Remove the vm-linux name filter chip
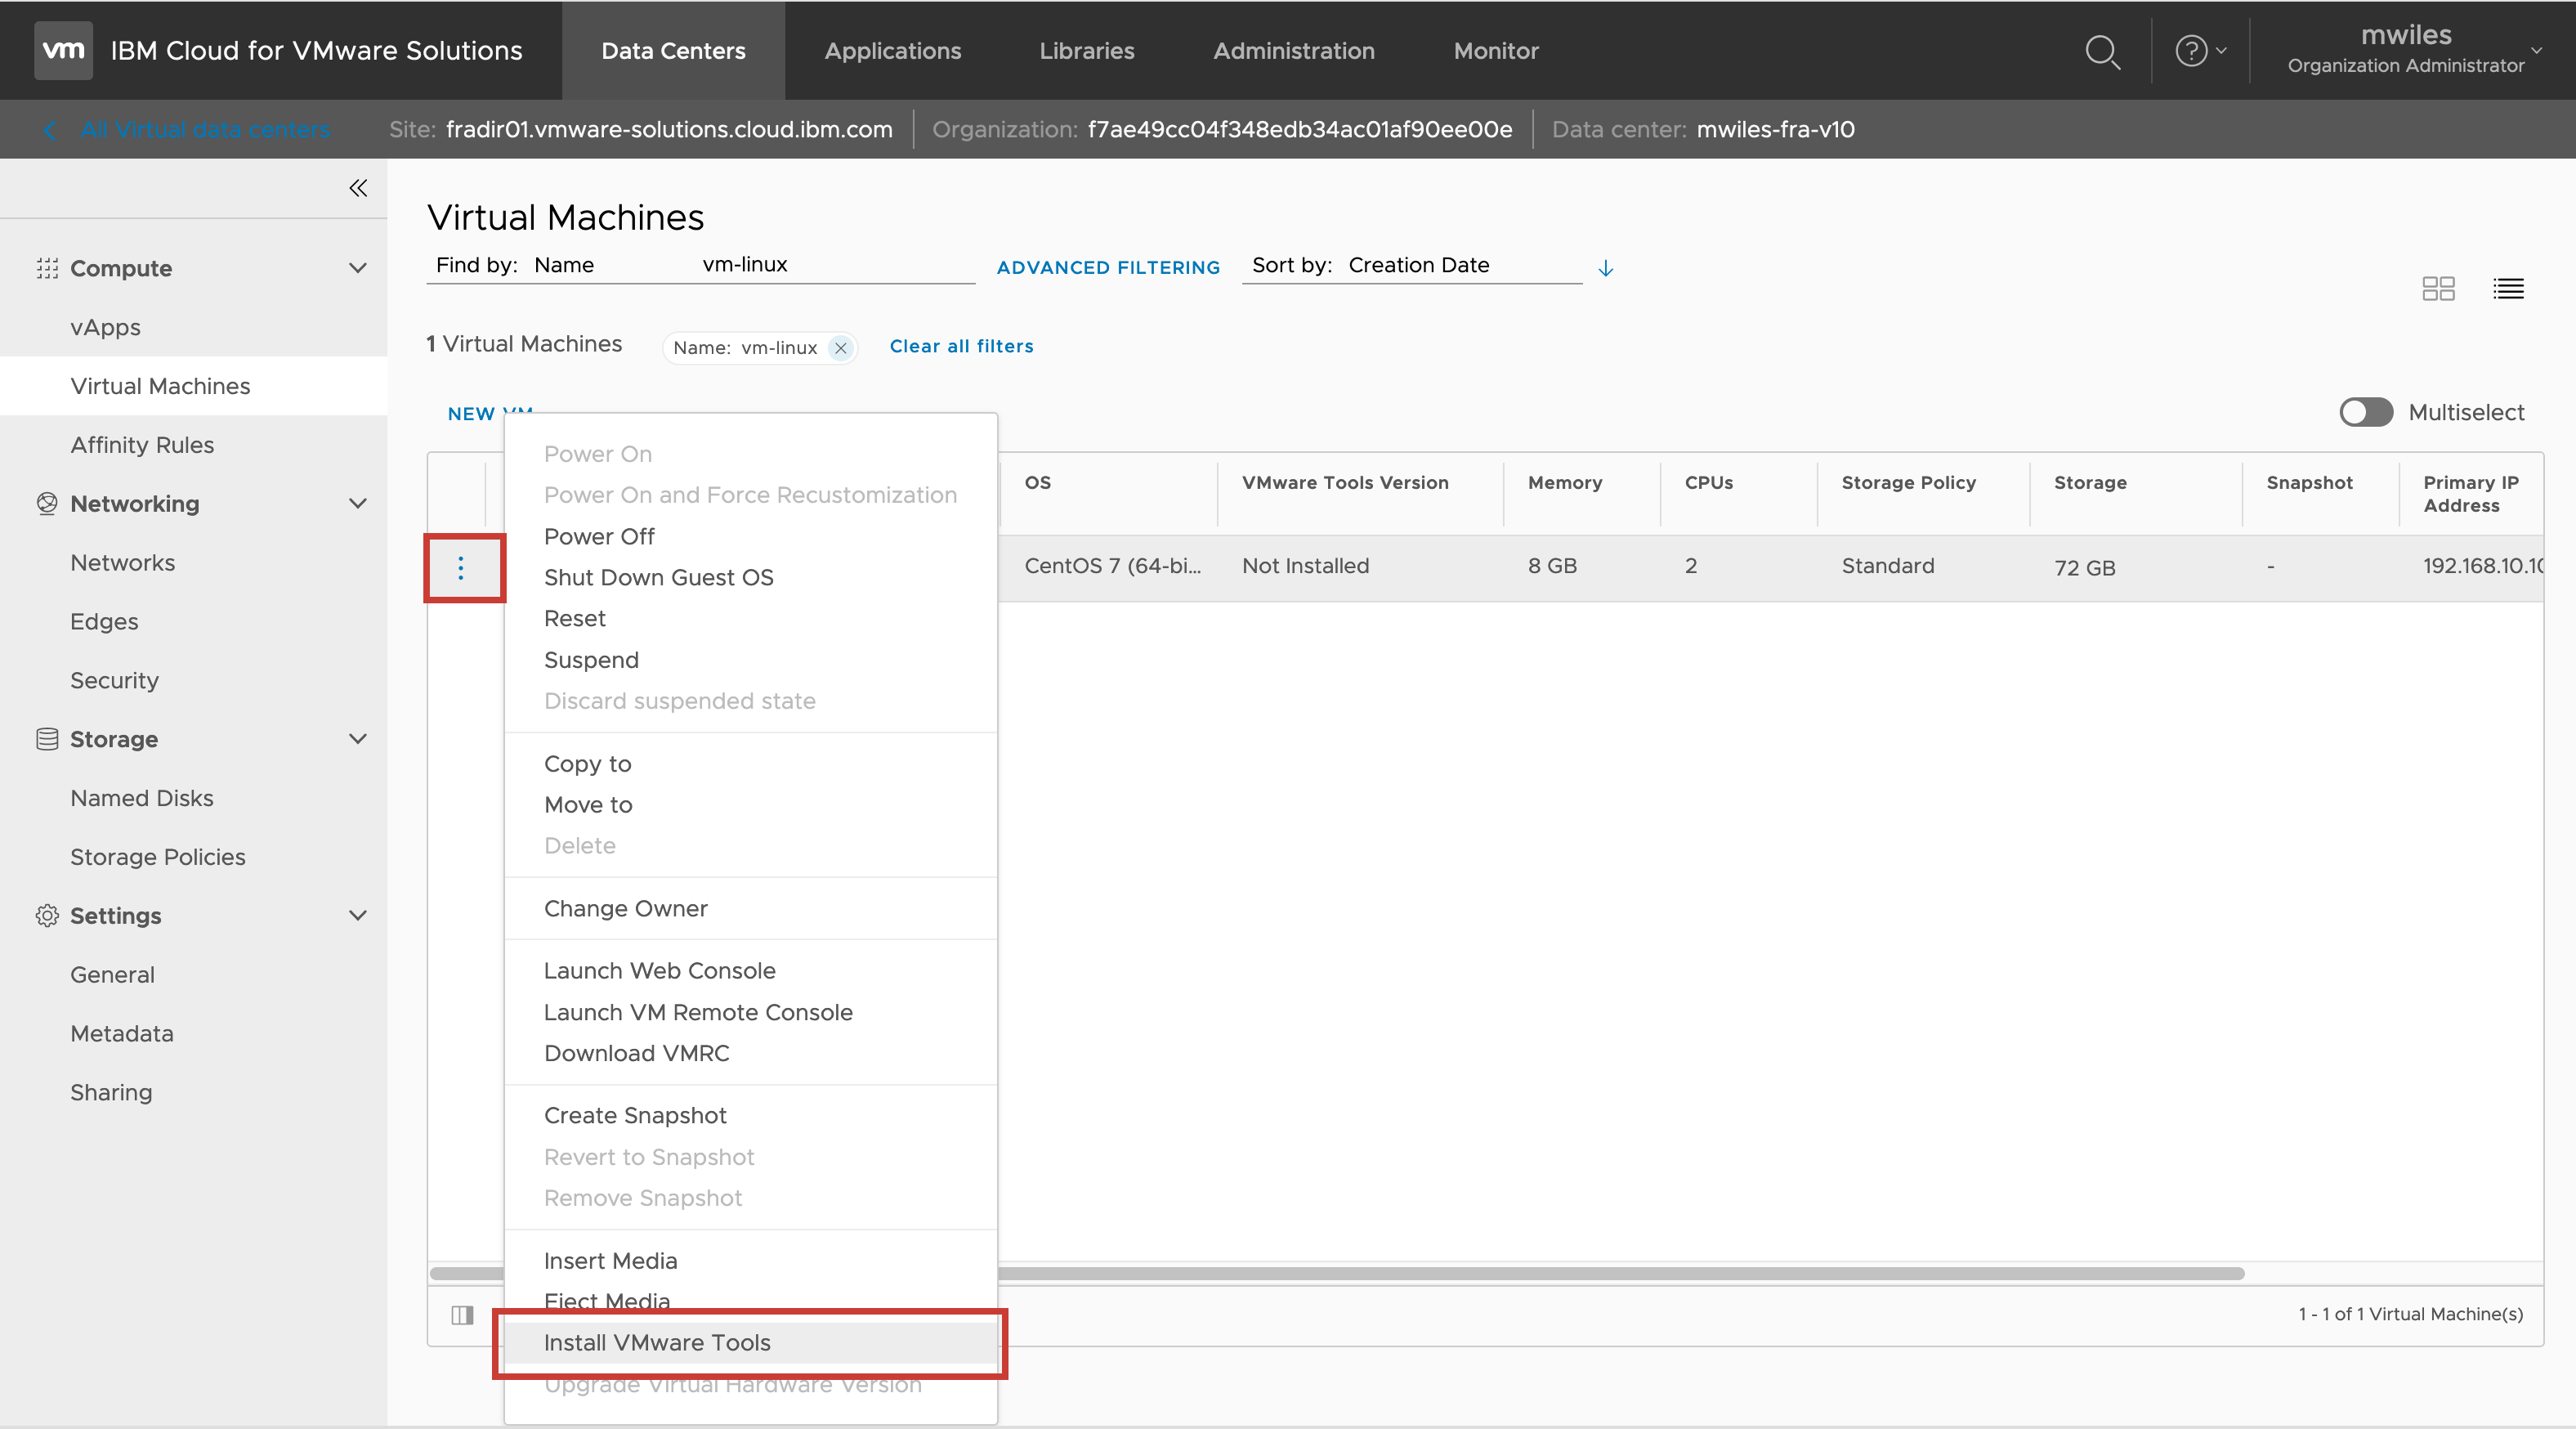 coord(841,348)
